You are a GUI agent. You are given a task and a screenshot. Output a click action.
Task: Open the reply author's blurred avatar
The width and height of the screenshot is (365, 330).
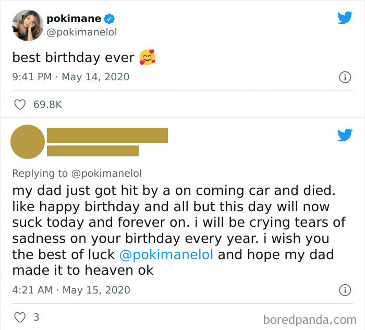[x=28, y=142]
